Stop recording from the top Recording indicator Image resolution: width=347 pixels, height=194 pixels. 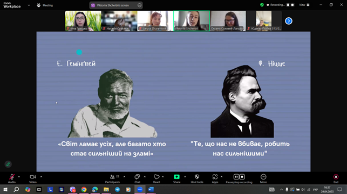(x=292, y=5)
